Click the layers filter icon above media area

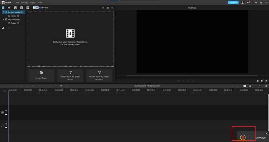[x=103, y=8]
